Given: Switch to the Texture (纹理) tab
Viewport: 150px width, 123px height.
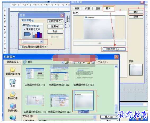Looking at the screenshot, I should pyautogui.click(x=87, y=8).
